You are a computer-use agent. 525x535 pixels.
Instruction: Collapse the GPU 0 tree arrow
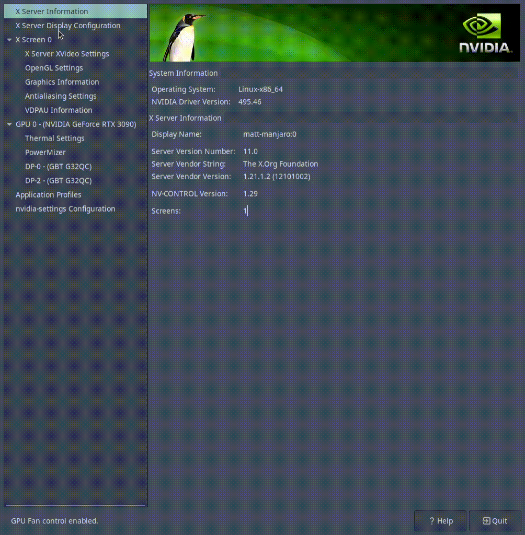point(9,124)
